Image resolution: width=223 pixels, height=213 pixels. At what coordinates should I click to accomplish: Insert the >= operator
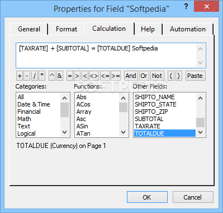tap(116, 76)
